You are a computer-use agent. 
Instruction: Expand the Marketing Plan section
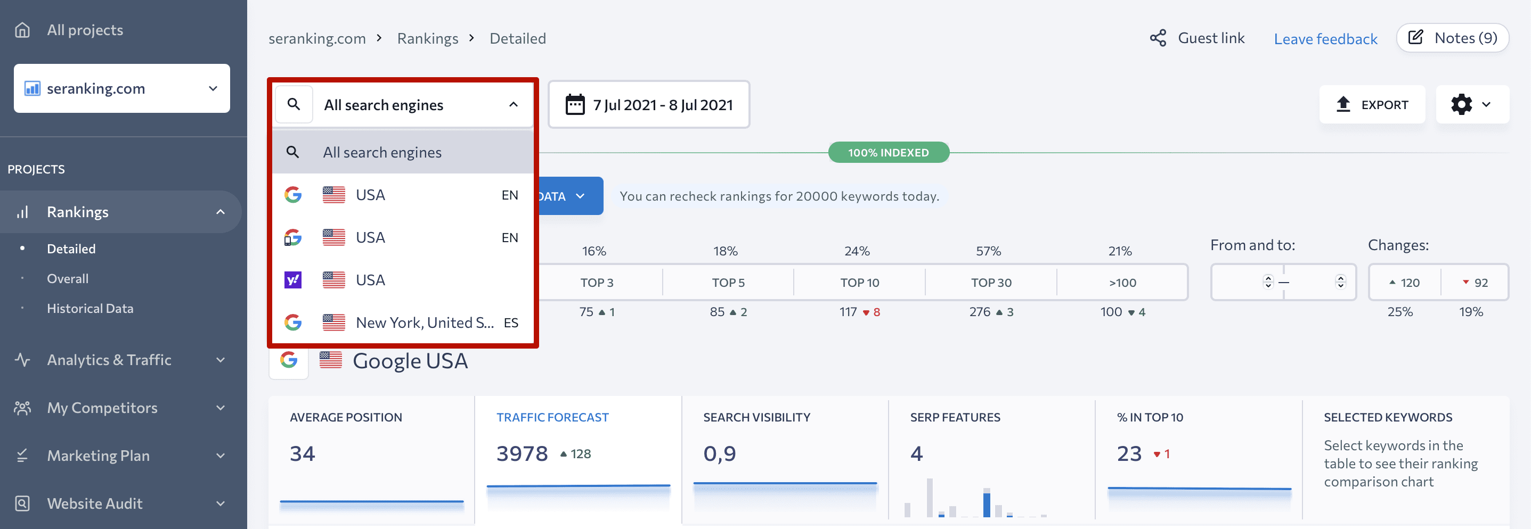point(221,456)
